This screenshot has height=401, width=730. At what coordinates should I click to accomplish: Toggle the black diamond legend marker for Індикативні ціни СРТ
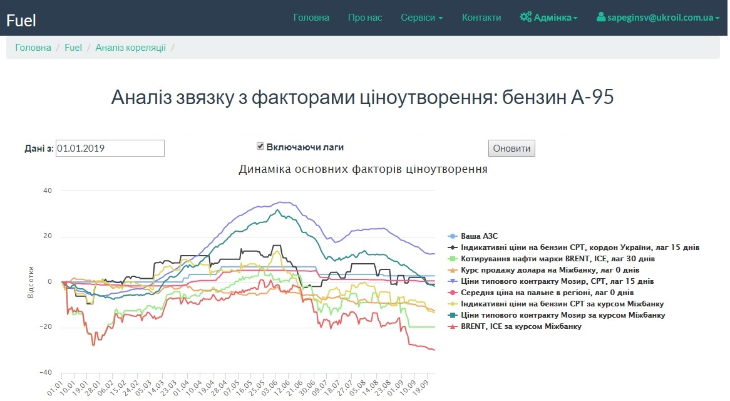(x=453, y=247)
